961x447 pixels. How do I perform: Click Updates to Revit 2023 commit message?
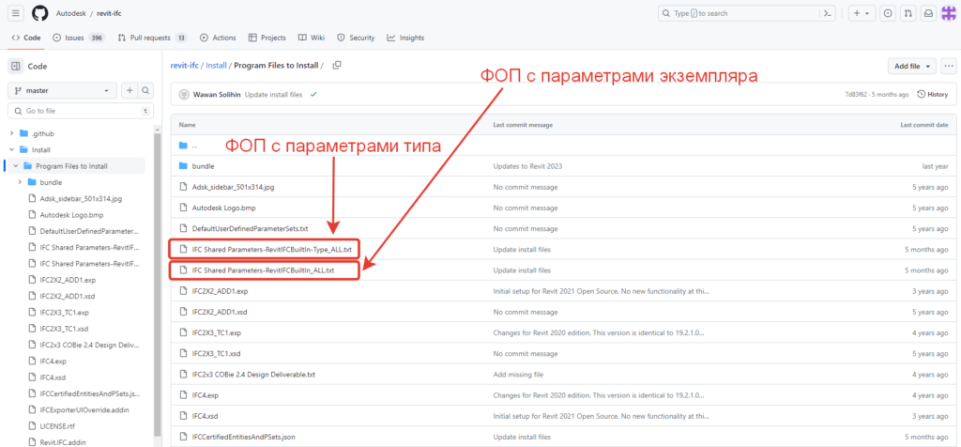pos(527,166)
